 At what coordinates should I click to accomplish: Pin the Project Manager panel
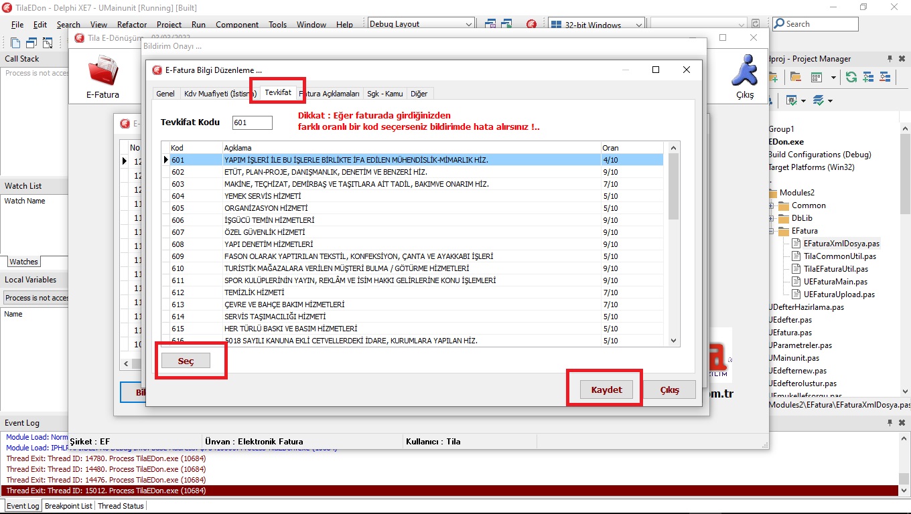pyautogui.click(x=890, y=59)
